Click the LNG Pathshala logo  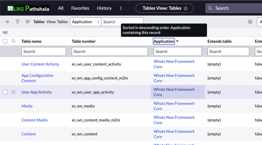pos(28,9)
